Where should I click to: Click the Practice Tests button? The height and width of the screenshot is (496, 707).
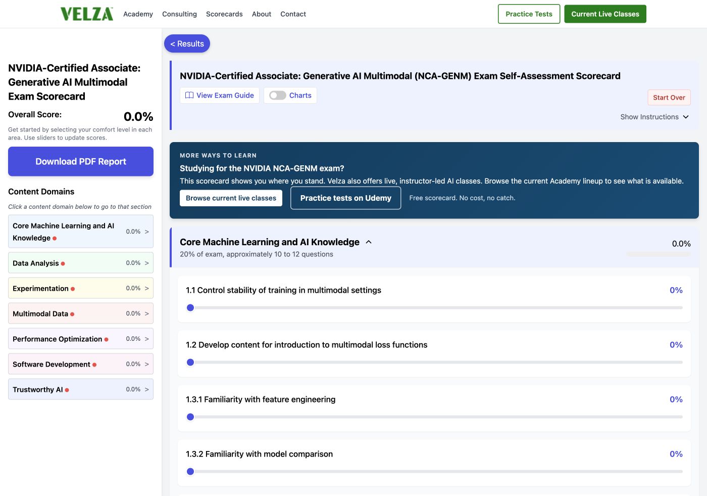pos(529,14)
